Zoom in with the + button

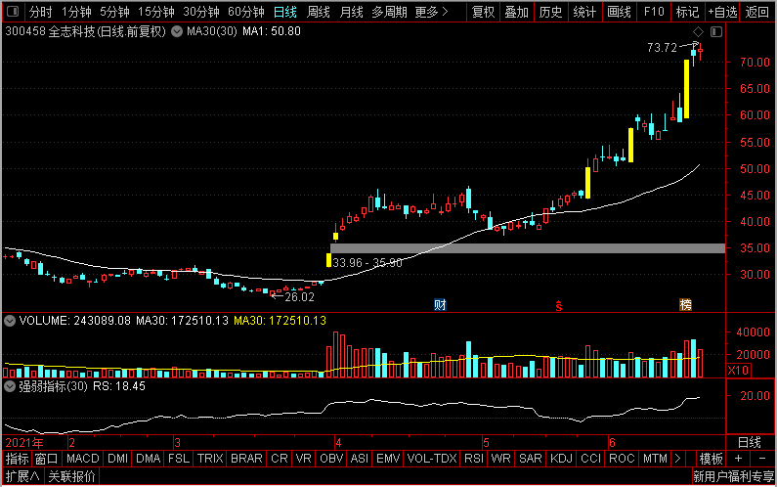(738, 459)
